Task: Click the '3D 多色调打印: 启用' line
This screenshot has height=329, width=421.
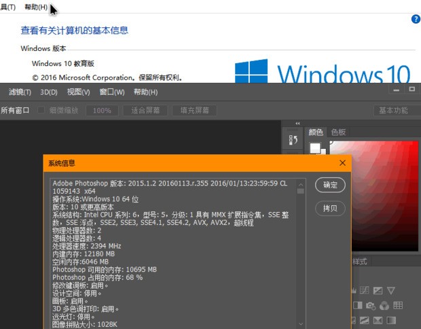Action: pos(86,309)
